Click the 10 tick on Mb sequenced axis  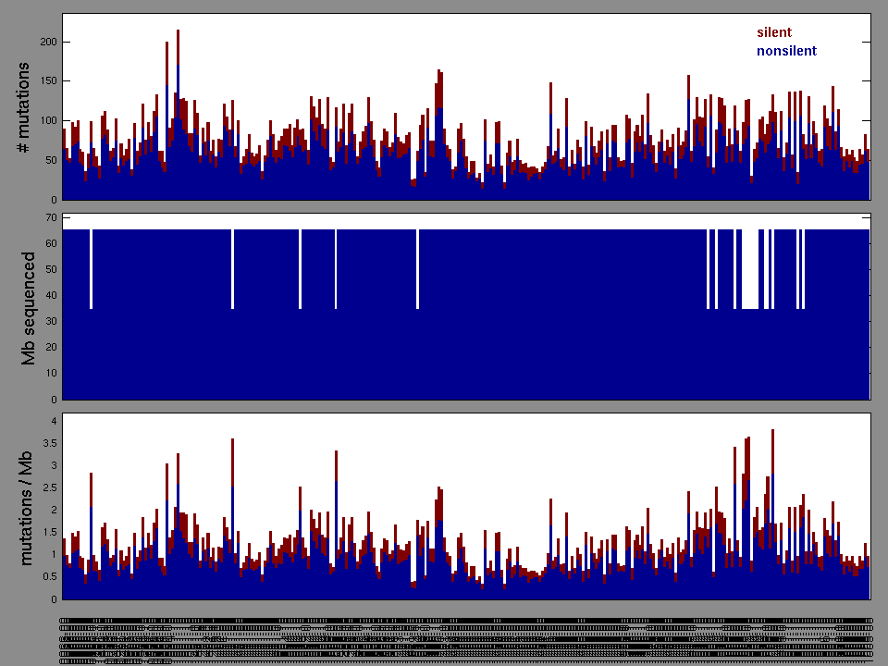pos(52,374)
